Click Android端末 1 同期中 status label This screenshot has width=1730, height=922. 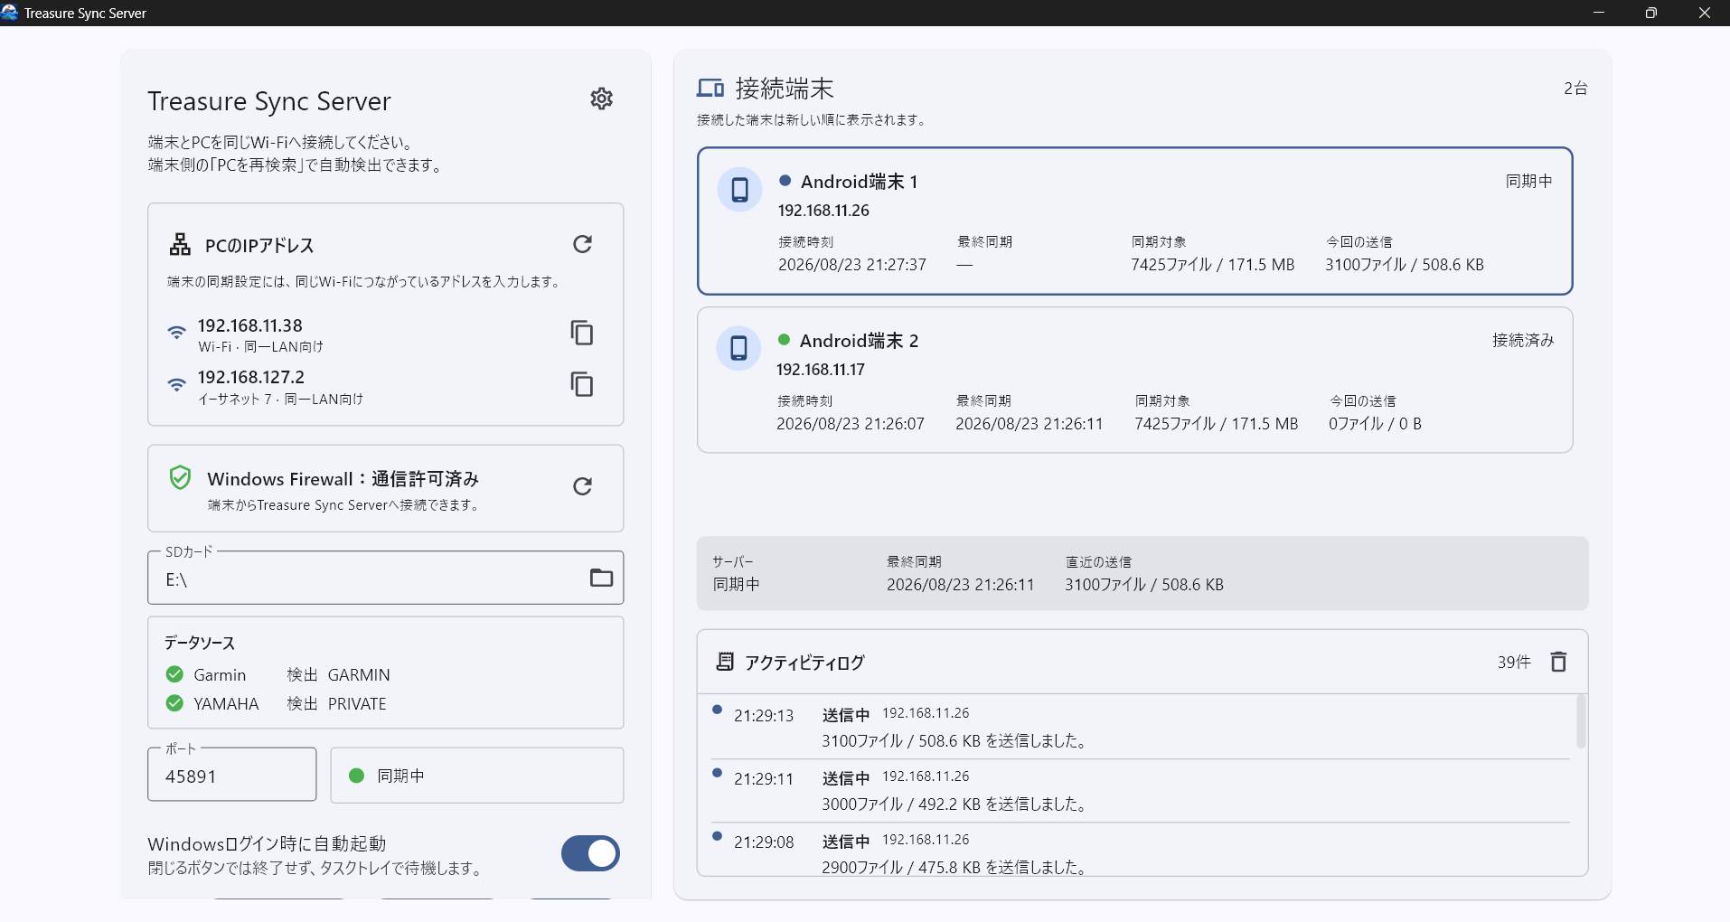click(x=1528, y=181)
